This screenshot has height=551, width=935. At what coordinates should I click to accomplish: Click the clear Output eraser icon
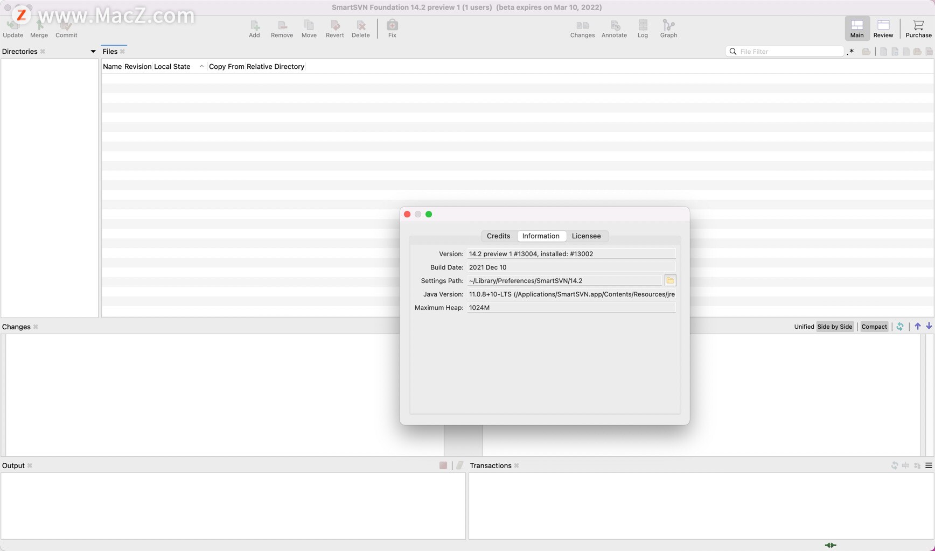point(460,465)
